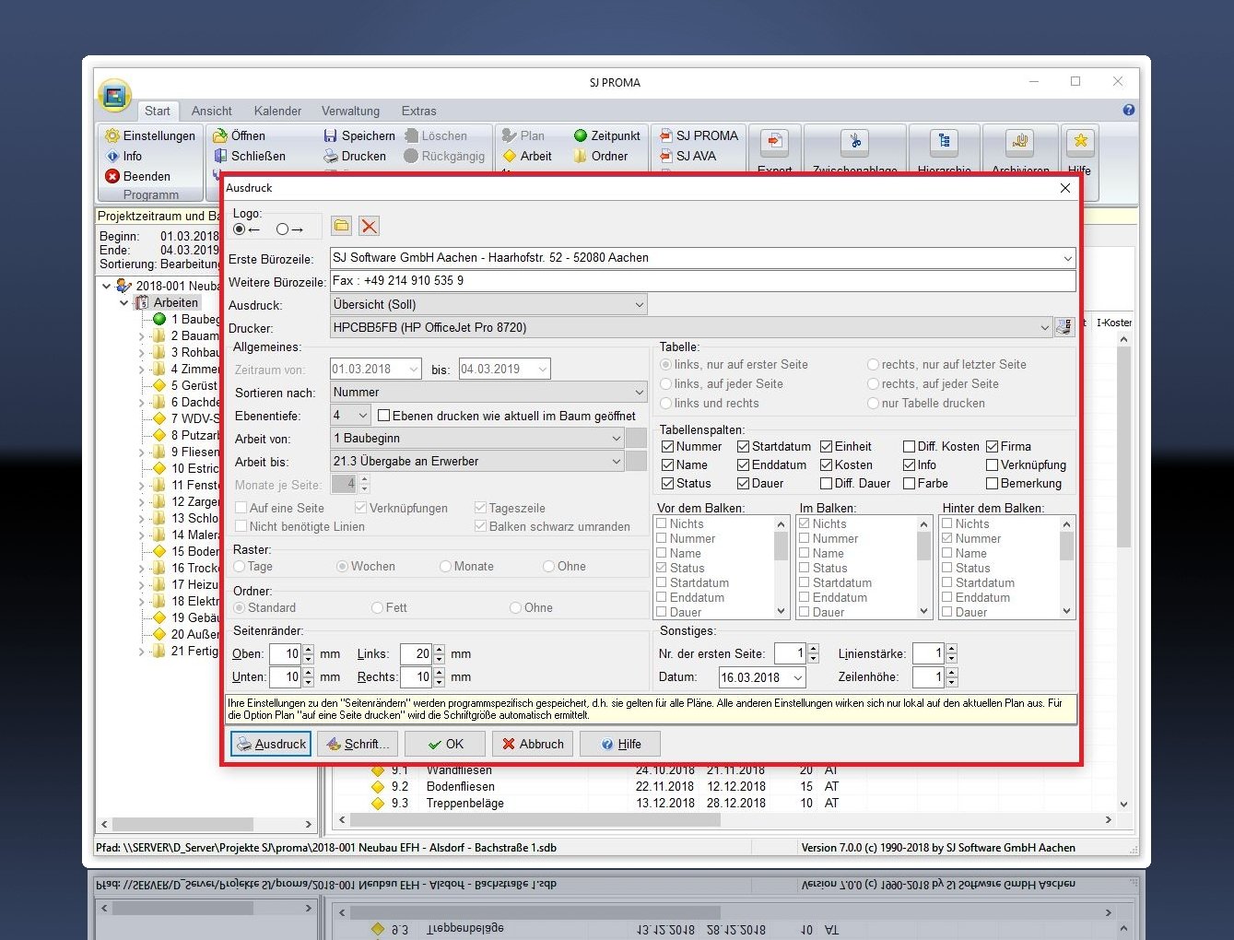
Task: Open printer setup icon beside Drucker field
Action: [1064, 327]
